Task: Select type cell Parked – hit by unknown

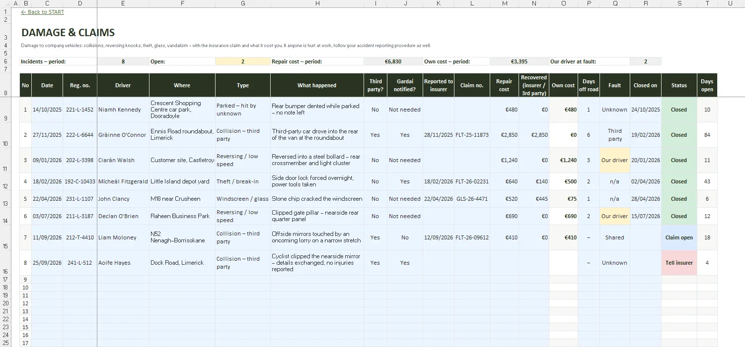Action: click(242, 110)
